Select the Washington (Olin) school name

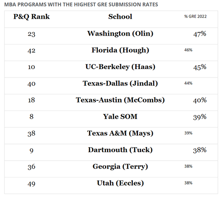[120, 33]
